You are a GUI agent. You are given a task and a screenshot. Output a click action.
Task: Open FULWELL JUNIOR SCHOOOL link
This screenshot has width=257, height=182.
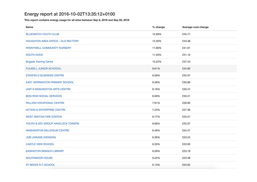pos(43,69)
